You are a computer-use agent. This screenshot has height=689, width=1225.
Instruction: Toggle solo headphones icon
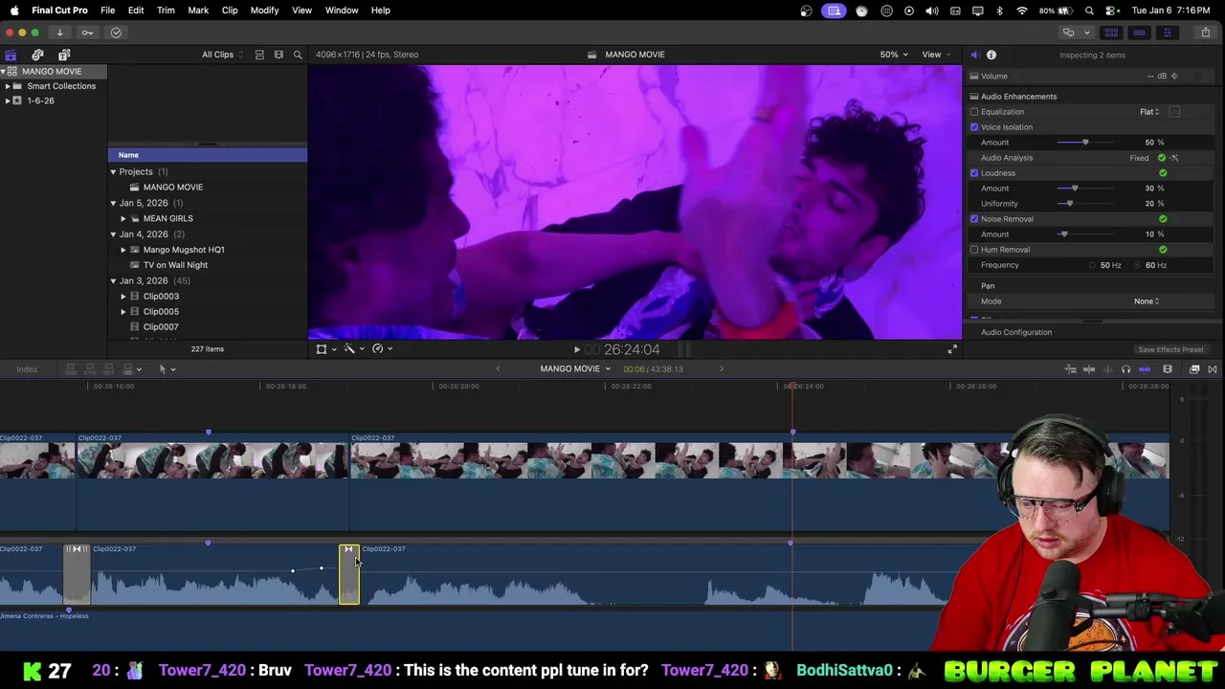tap(1125, 369)
